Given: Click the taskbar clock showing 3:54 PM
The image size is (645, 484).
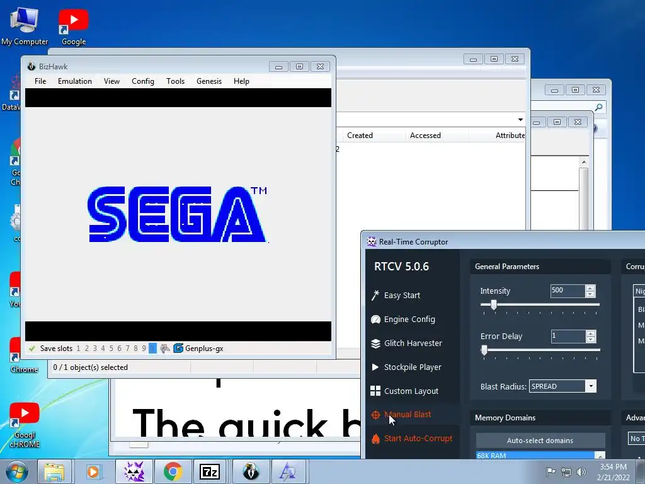Looking at the screenshot, I should coord(614,472).
